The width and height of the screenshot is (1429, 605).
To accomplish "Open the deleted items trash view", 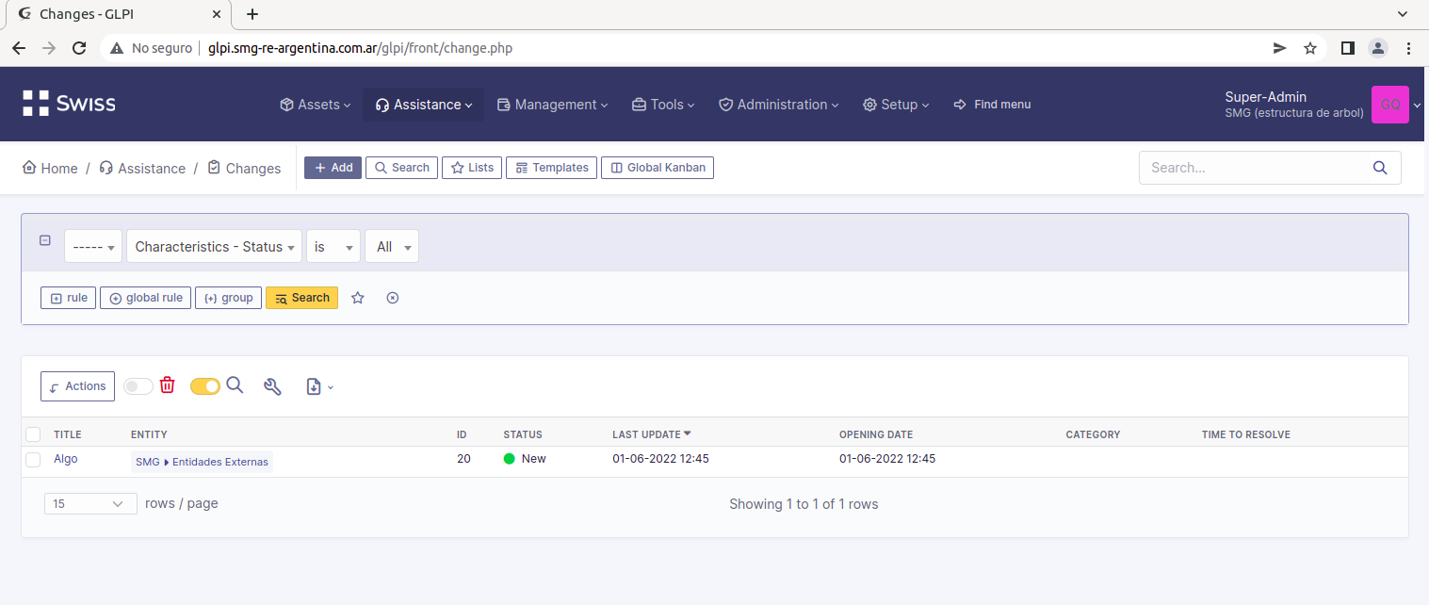I will [167, 386].
